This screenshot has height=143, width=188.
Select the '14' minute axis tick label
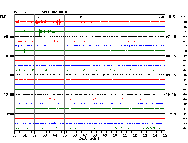pyautogui.click(x=155, y=135)
